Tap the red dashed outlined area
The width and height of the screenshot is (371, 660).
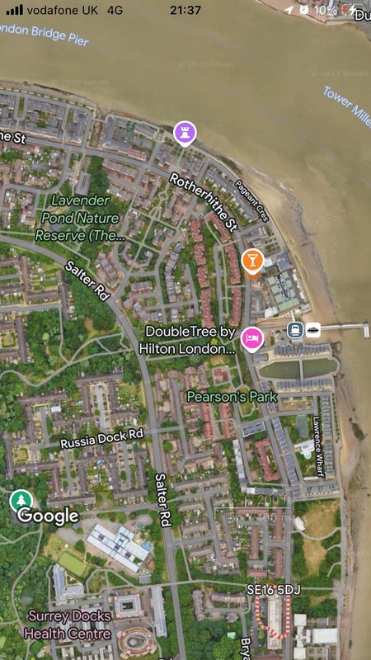tap(273, 616)
